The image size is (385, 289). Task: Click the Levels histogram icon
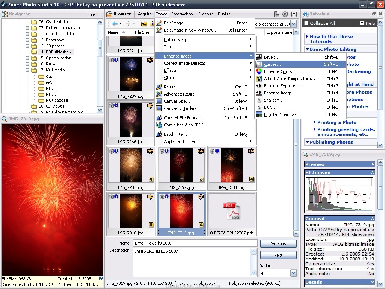pyautogui.click(x=259, y=57)
